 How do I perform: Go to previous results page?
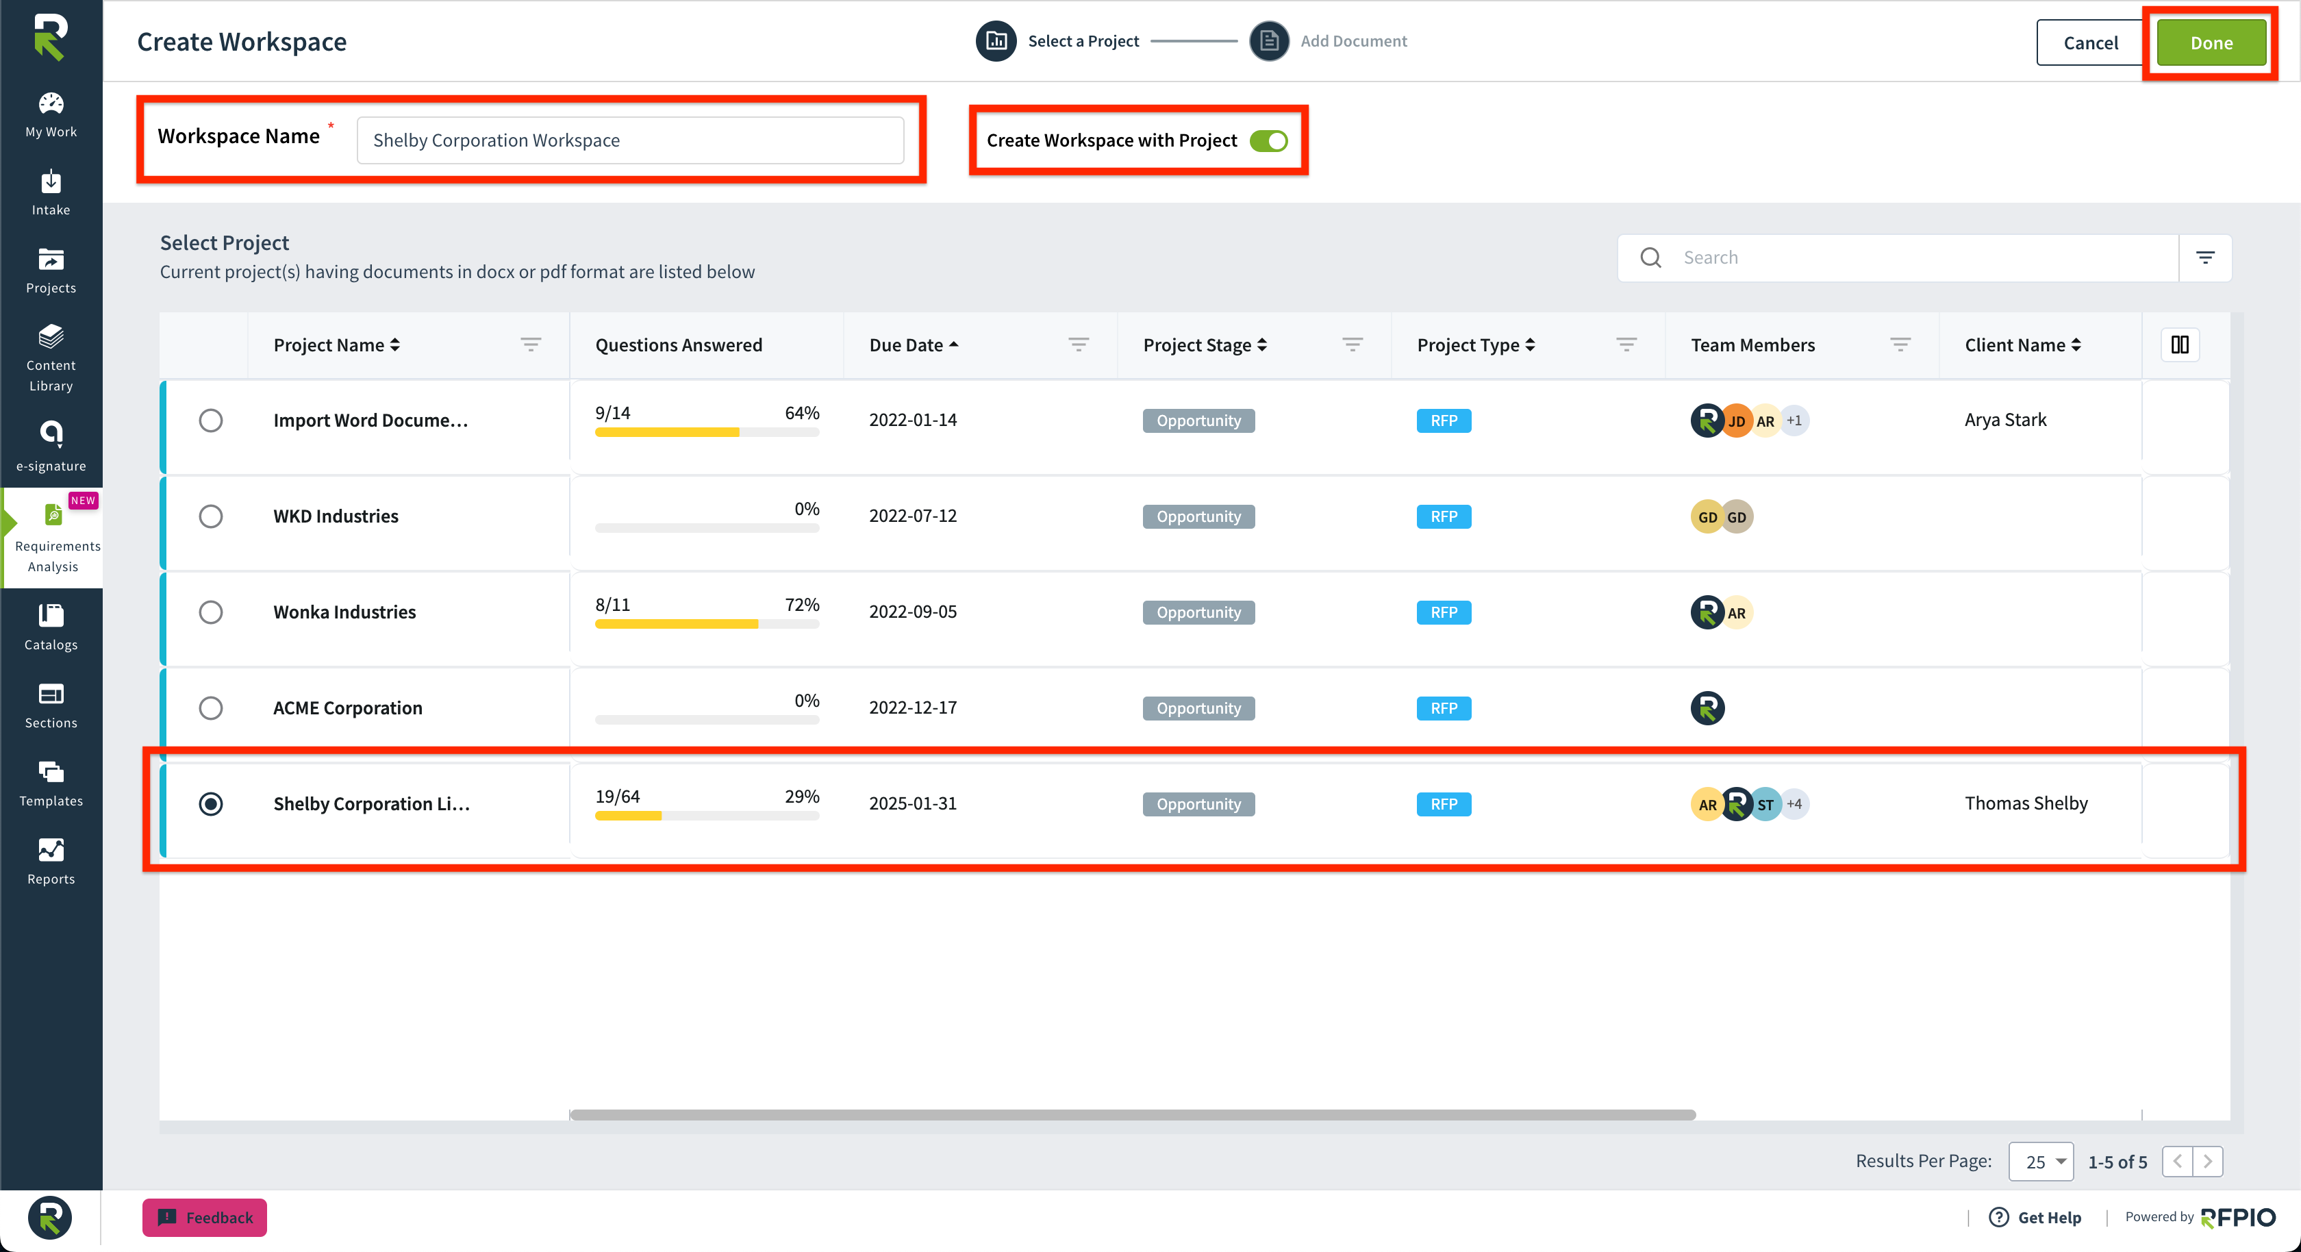[2178, 1162]
